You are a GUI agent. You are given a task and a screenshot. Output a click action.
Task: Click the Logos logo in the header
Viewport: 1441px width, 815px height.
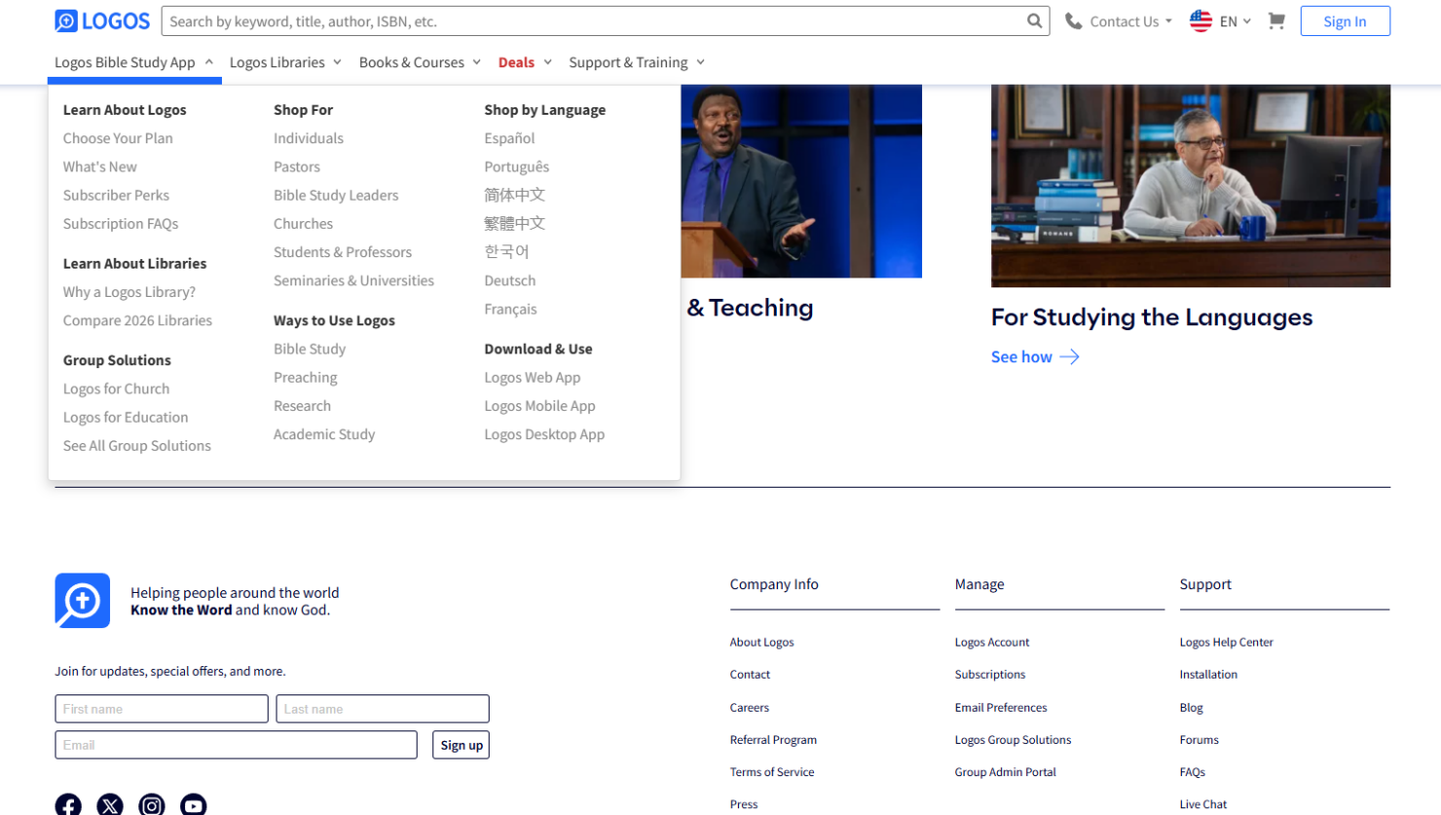coord(101,20)
